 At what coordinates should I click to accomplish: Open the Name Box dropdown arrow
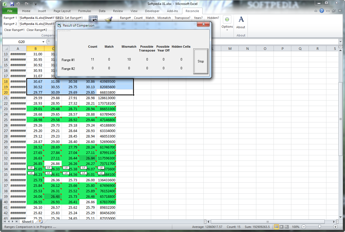(x=43, y=42)
